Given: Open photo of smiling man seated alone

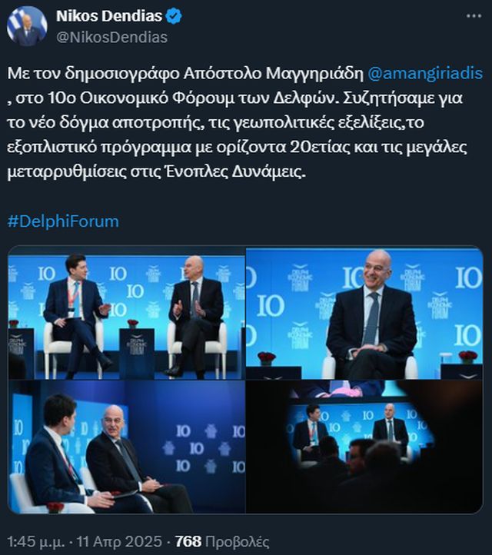Looking at the screenshot, I should tap(364, 313).
